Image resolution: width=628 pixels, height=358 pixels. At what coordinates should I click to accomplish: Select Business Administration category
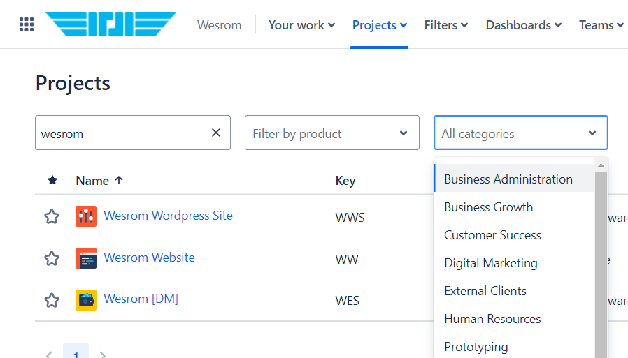coord(514,179)
